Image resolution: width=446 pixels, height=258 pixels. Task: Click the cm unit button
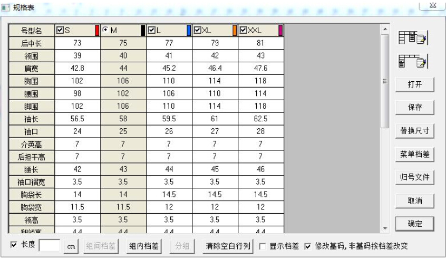72,246
